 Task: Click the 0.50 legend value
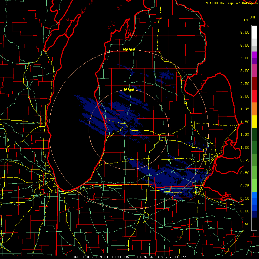pos(245,173)
